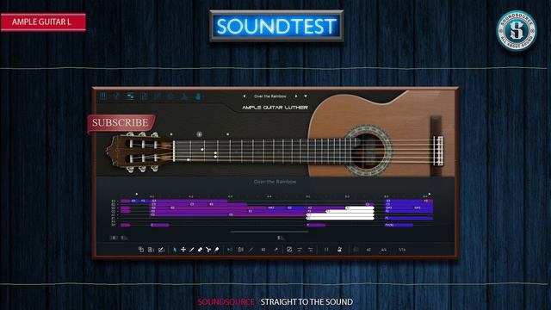Click the gear-shaped settings icon in top bar
Viewport: 551px width, 310px height.
coord(171,96)
